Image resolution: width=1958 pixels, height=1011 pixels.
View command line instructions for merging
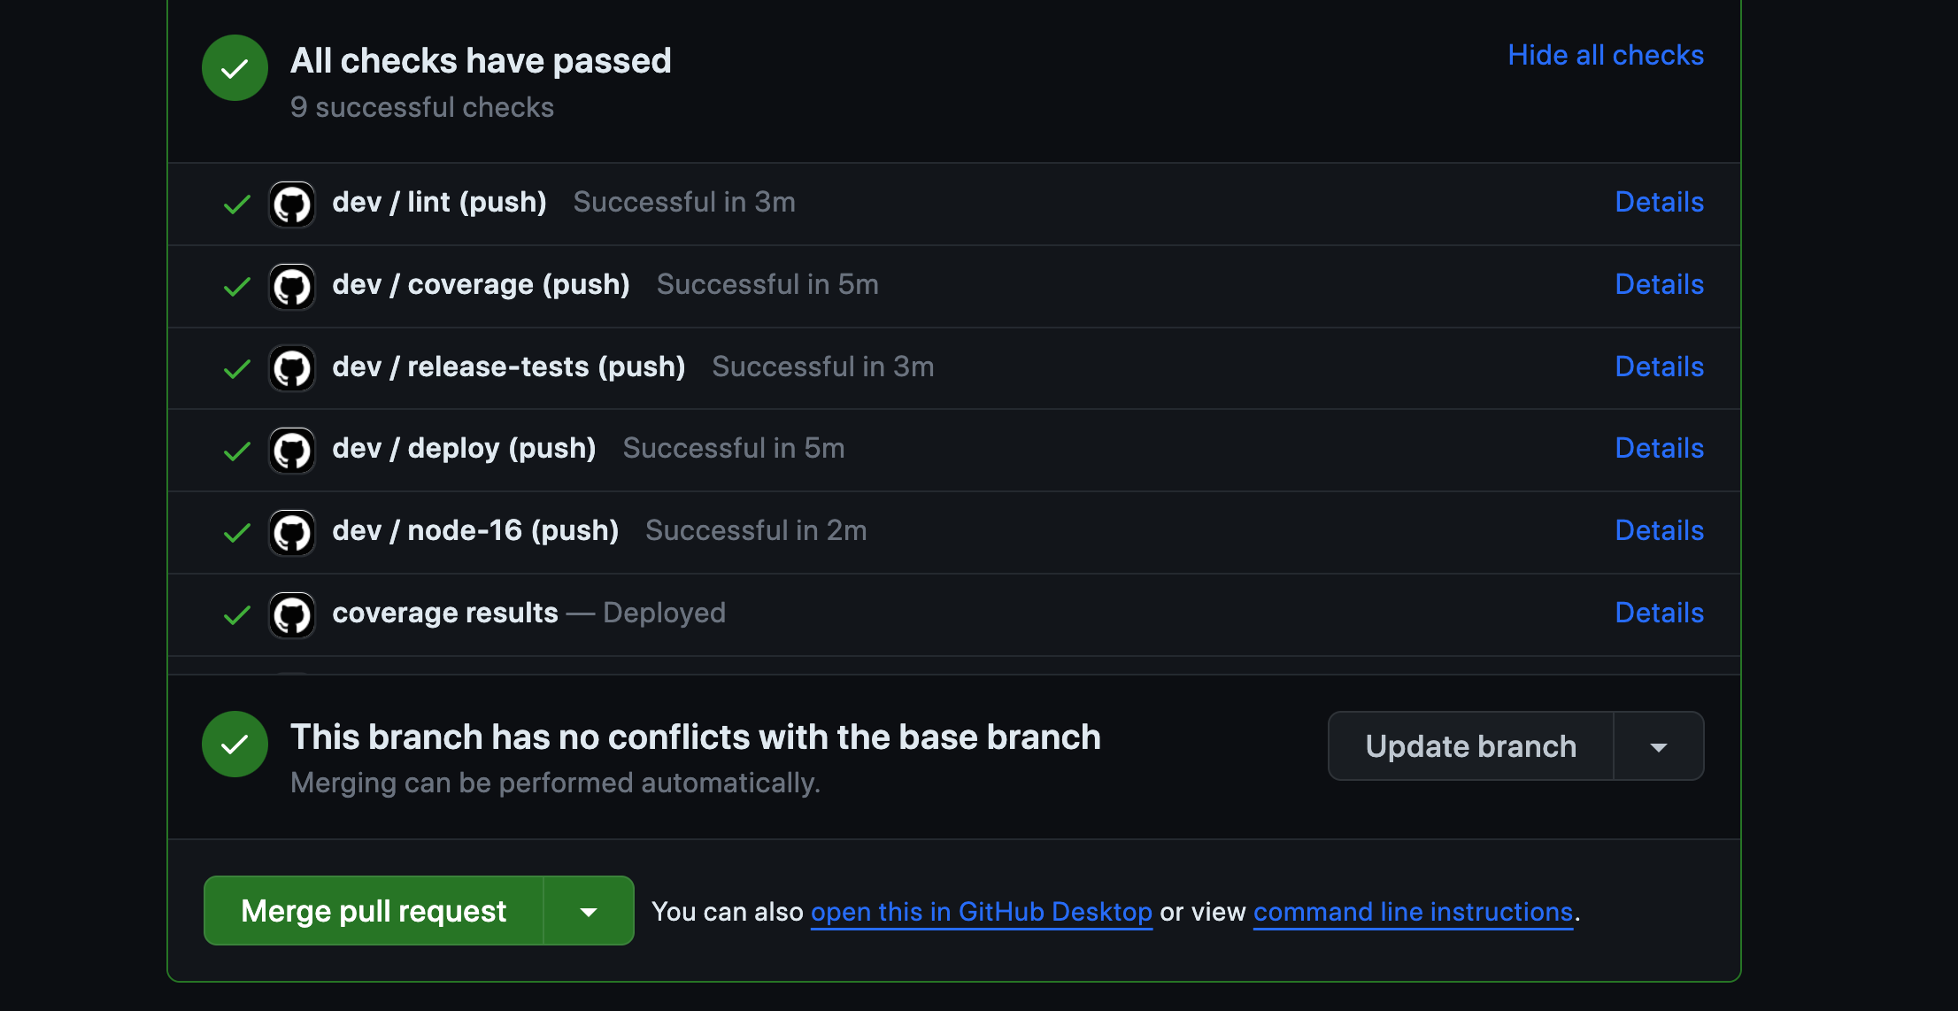coord(1413,911)
